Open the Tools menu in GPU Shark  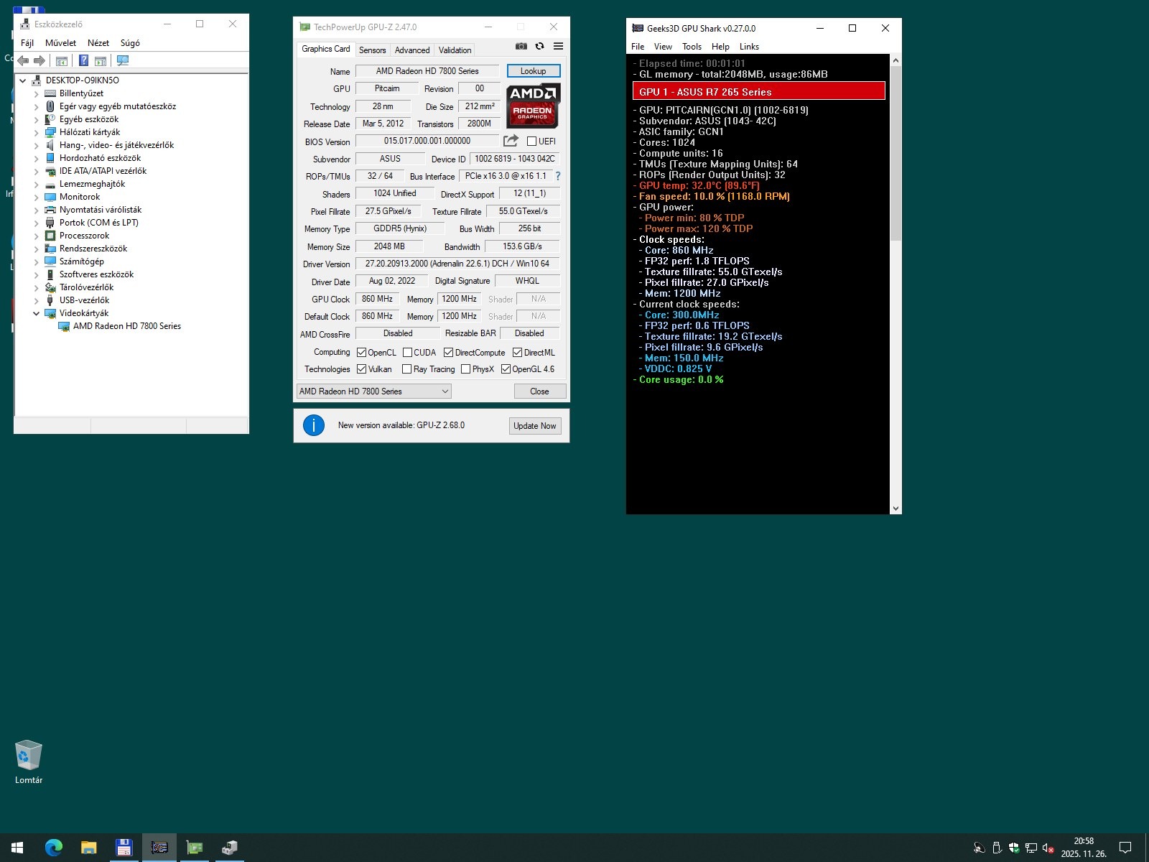pyautogui.click(x=692, y=47)
